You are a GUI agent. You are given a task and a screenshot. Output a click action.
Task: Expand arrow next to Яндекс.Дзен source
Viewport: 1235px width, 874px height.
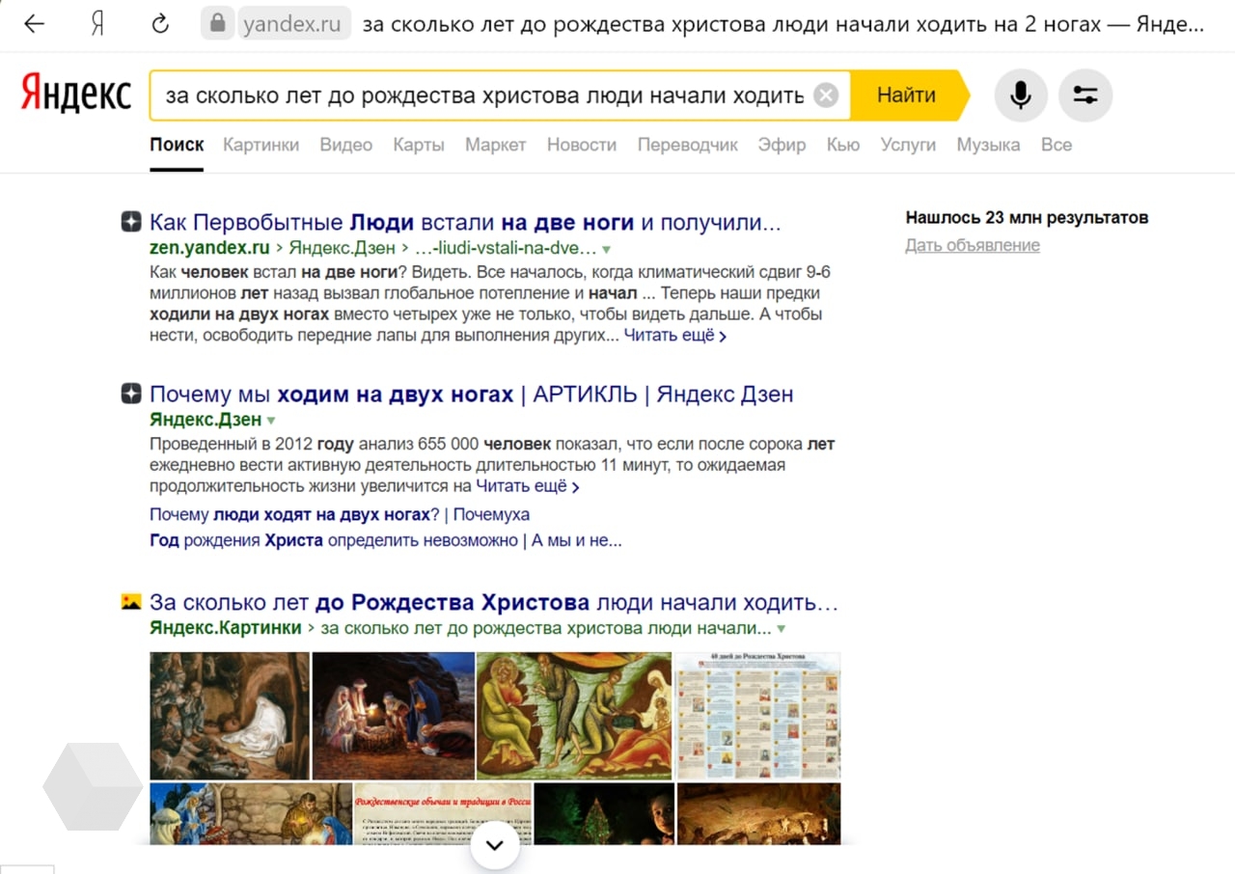[x=271, y=421]
